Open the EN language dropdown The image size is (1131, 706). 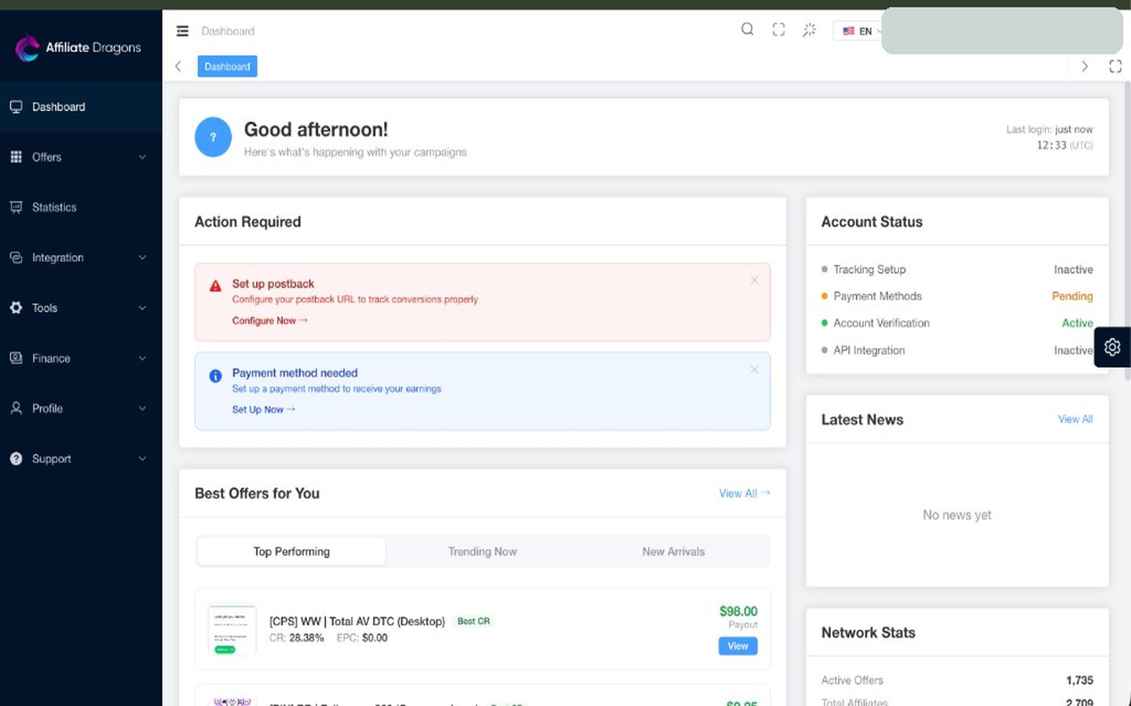coord(860,31)
